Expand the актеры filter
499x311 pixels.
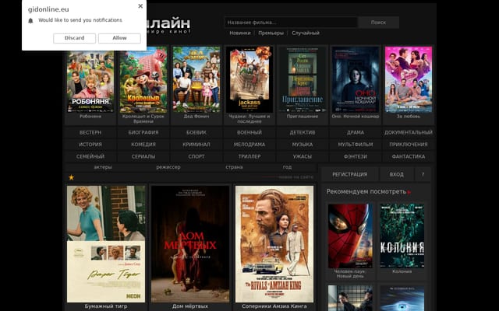103,167
